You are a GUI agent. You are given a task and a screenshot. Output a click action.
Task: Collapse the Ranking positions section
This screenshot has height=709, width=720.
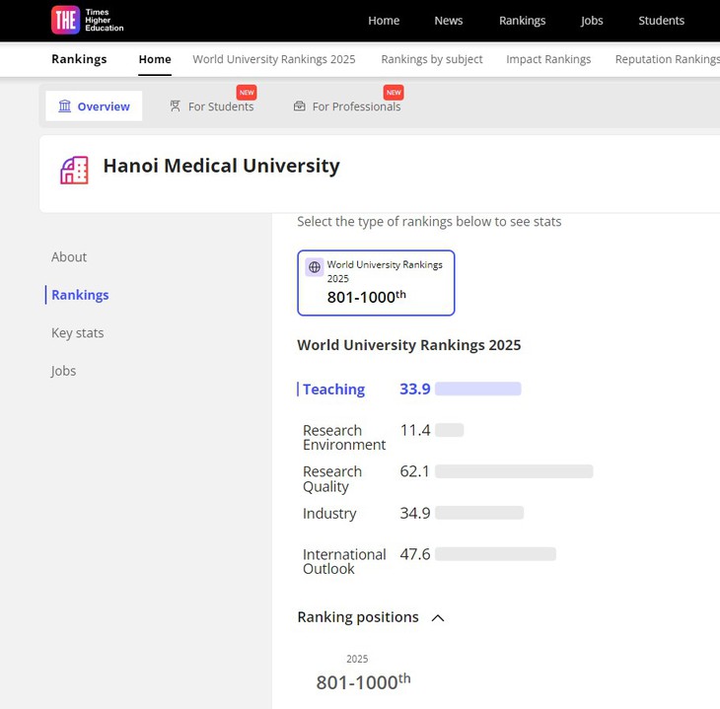(x=438, y=618)
